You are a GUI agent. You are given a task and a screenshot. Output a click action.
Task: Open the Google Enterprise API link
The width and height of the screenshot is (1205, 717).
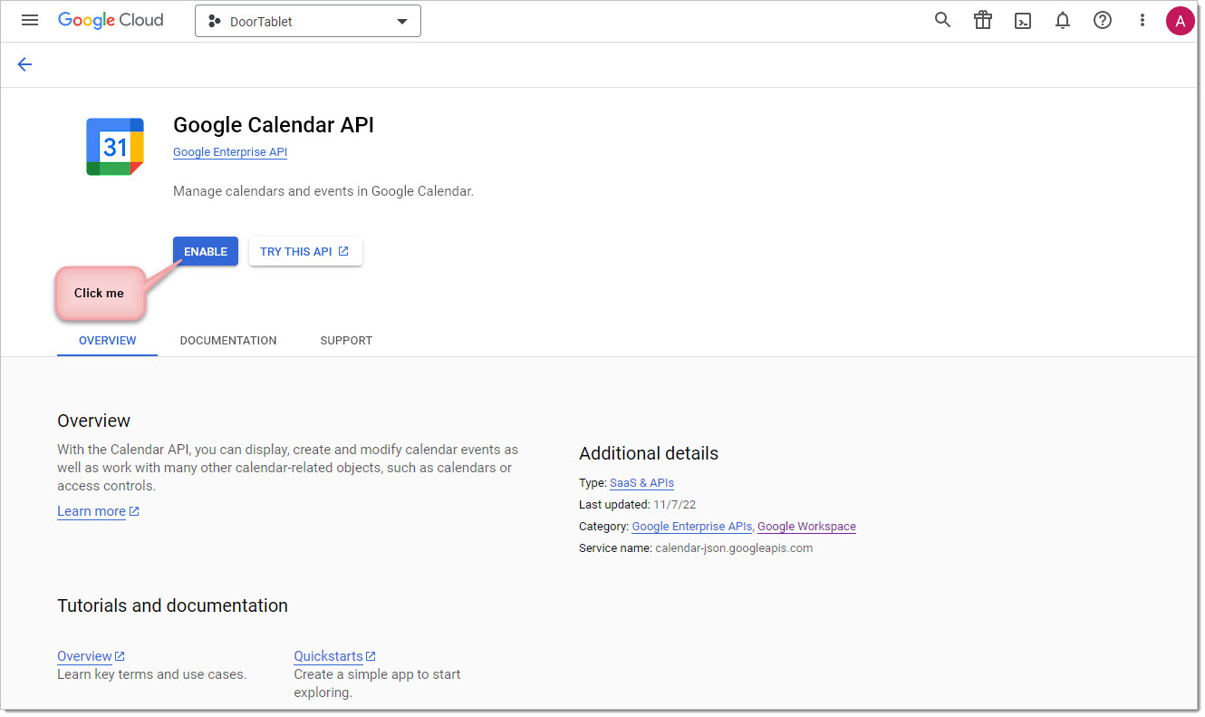(230, 152)
